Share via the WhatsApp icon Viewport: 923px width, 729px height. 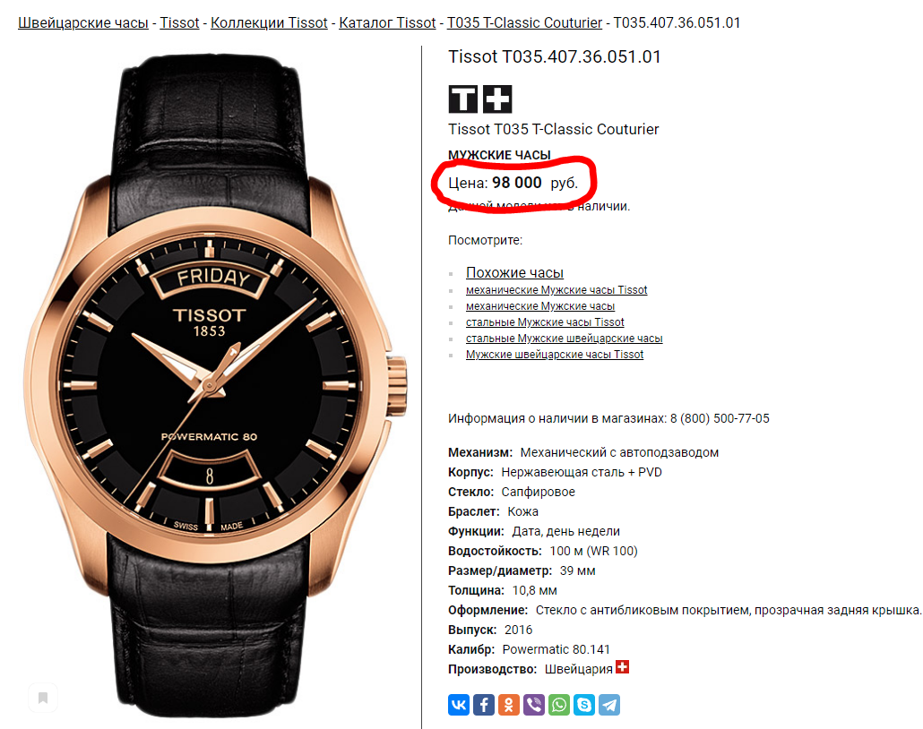click(x=559, y=704)
